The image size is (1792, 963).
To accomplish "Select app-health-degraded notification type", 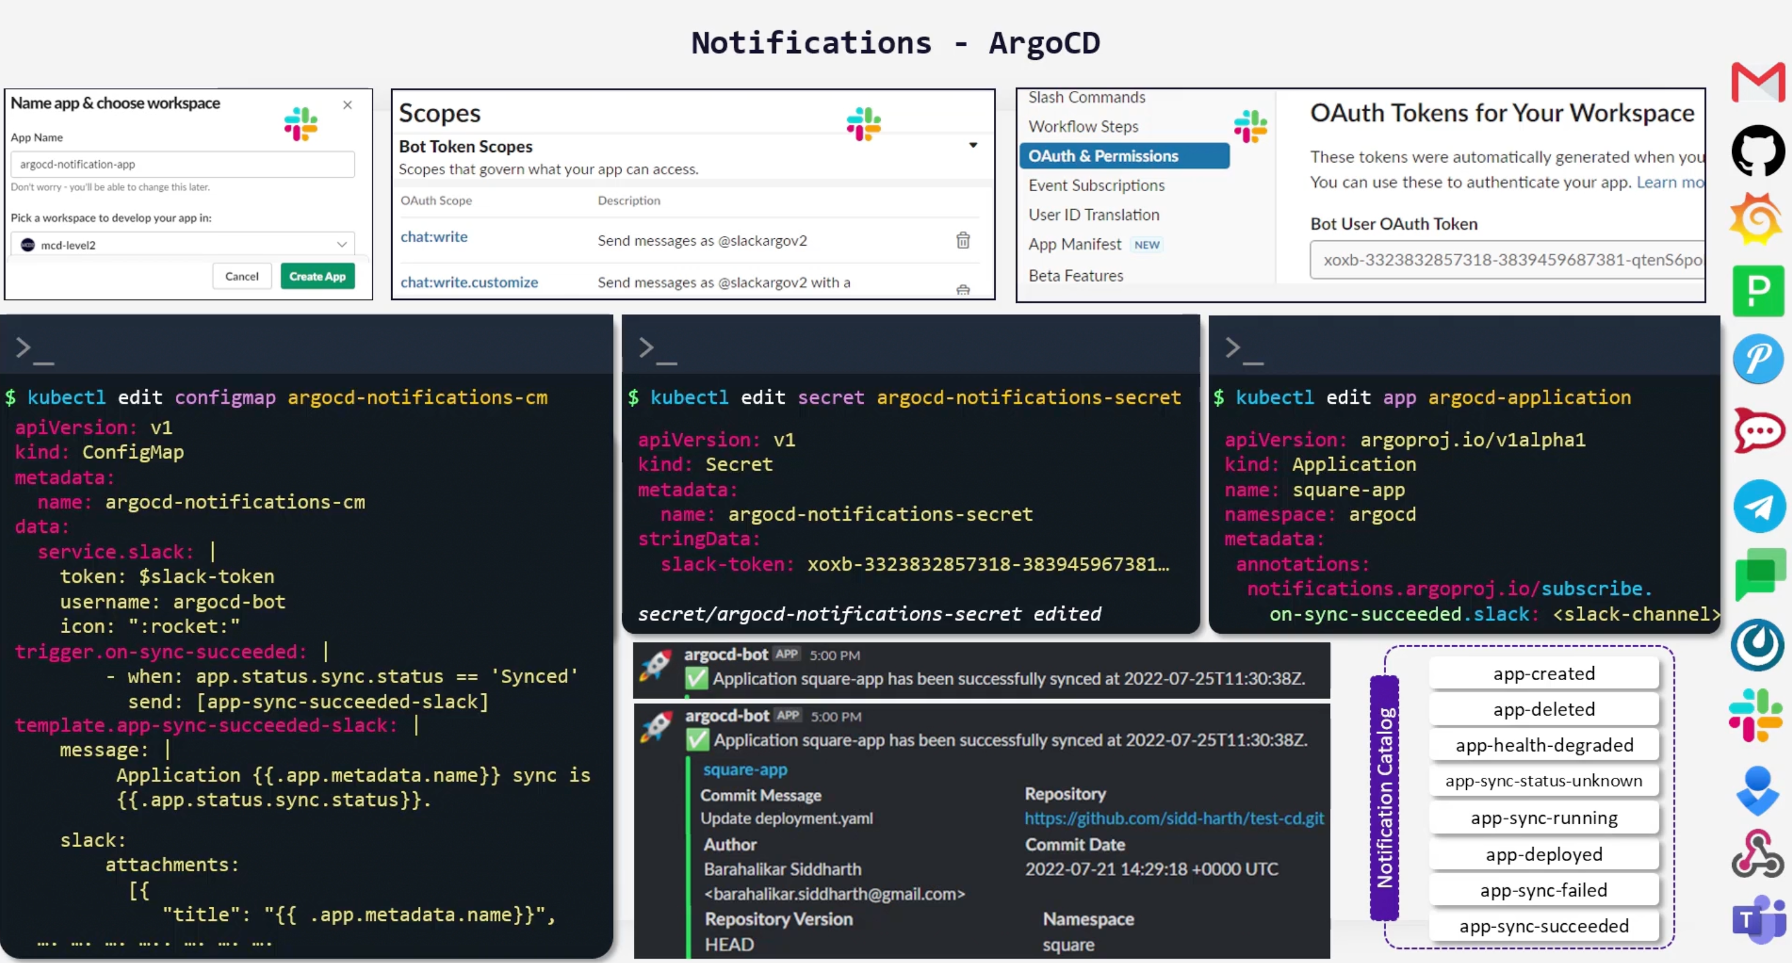I will coord(1543,744).
